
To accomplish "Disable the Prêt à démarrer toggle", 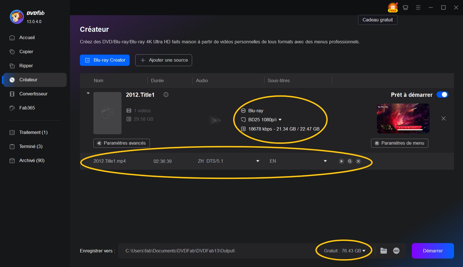I will (442, 95).
